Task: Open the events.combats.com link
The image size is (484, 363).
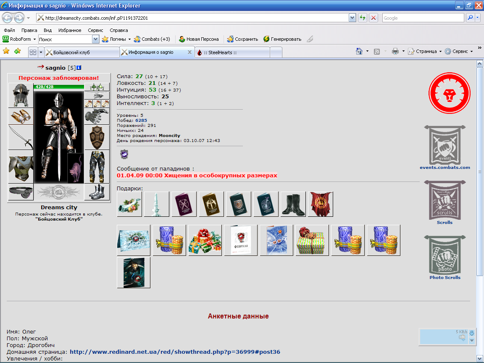Action: [x=445, y=167]
